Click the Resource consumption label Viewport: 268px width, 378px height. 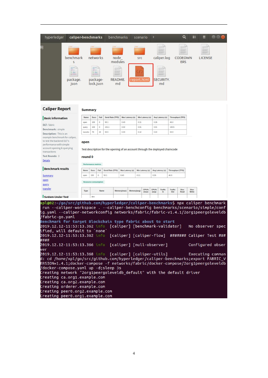93,182
